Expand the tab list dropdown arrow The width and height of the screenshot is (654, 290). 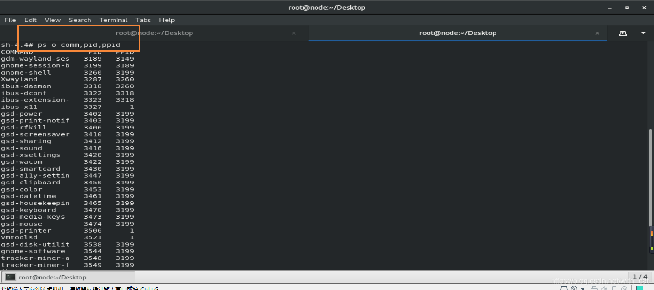643,33
